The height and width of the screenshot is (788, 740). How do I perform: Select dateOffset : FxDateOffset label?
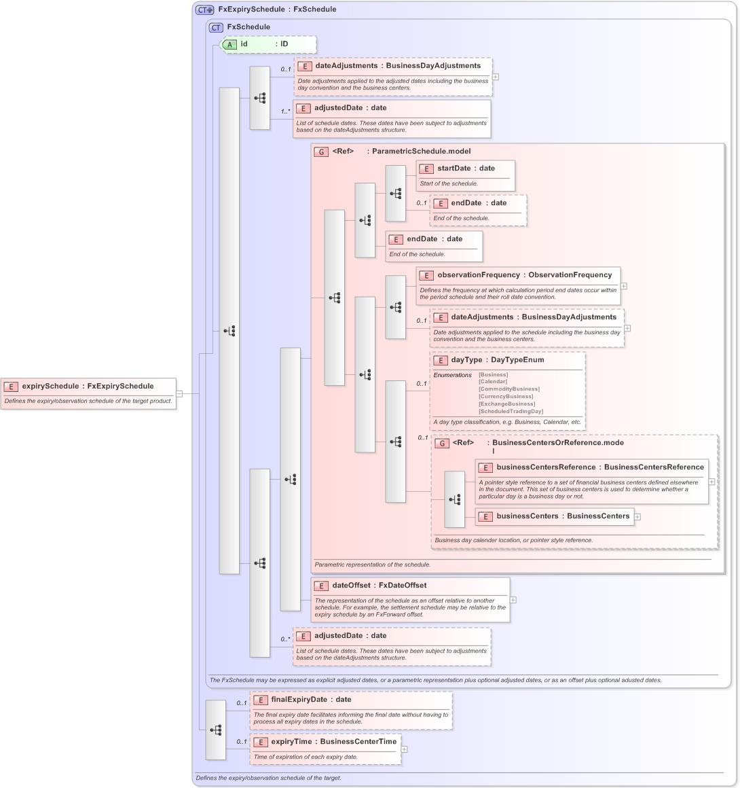380,586
